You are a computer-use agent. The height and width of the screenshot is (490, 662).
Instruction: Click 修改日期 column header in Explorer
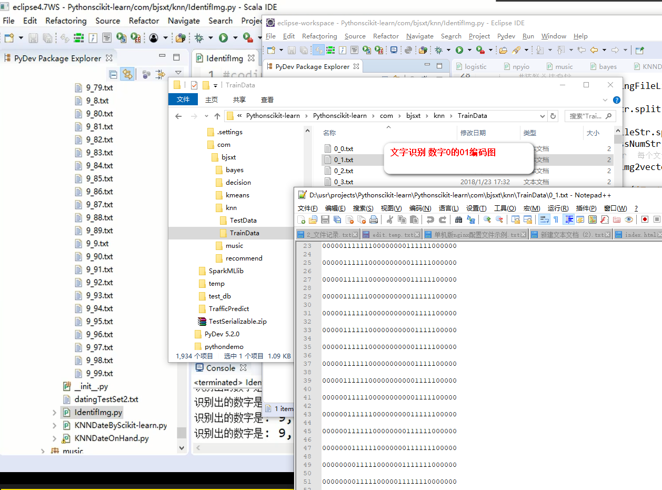click(473, 133)
